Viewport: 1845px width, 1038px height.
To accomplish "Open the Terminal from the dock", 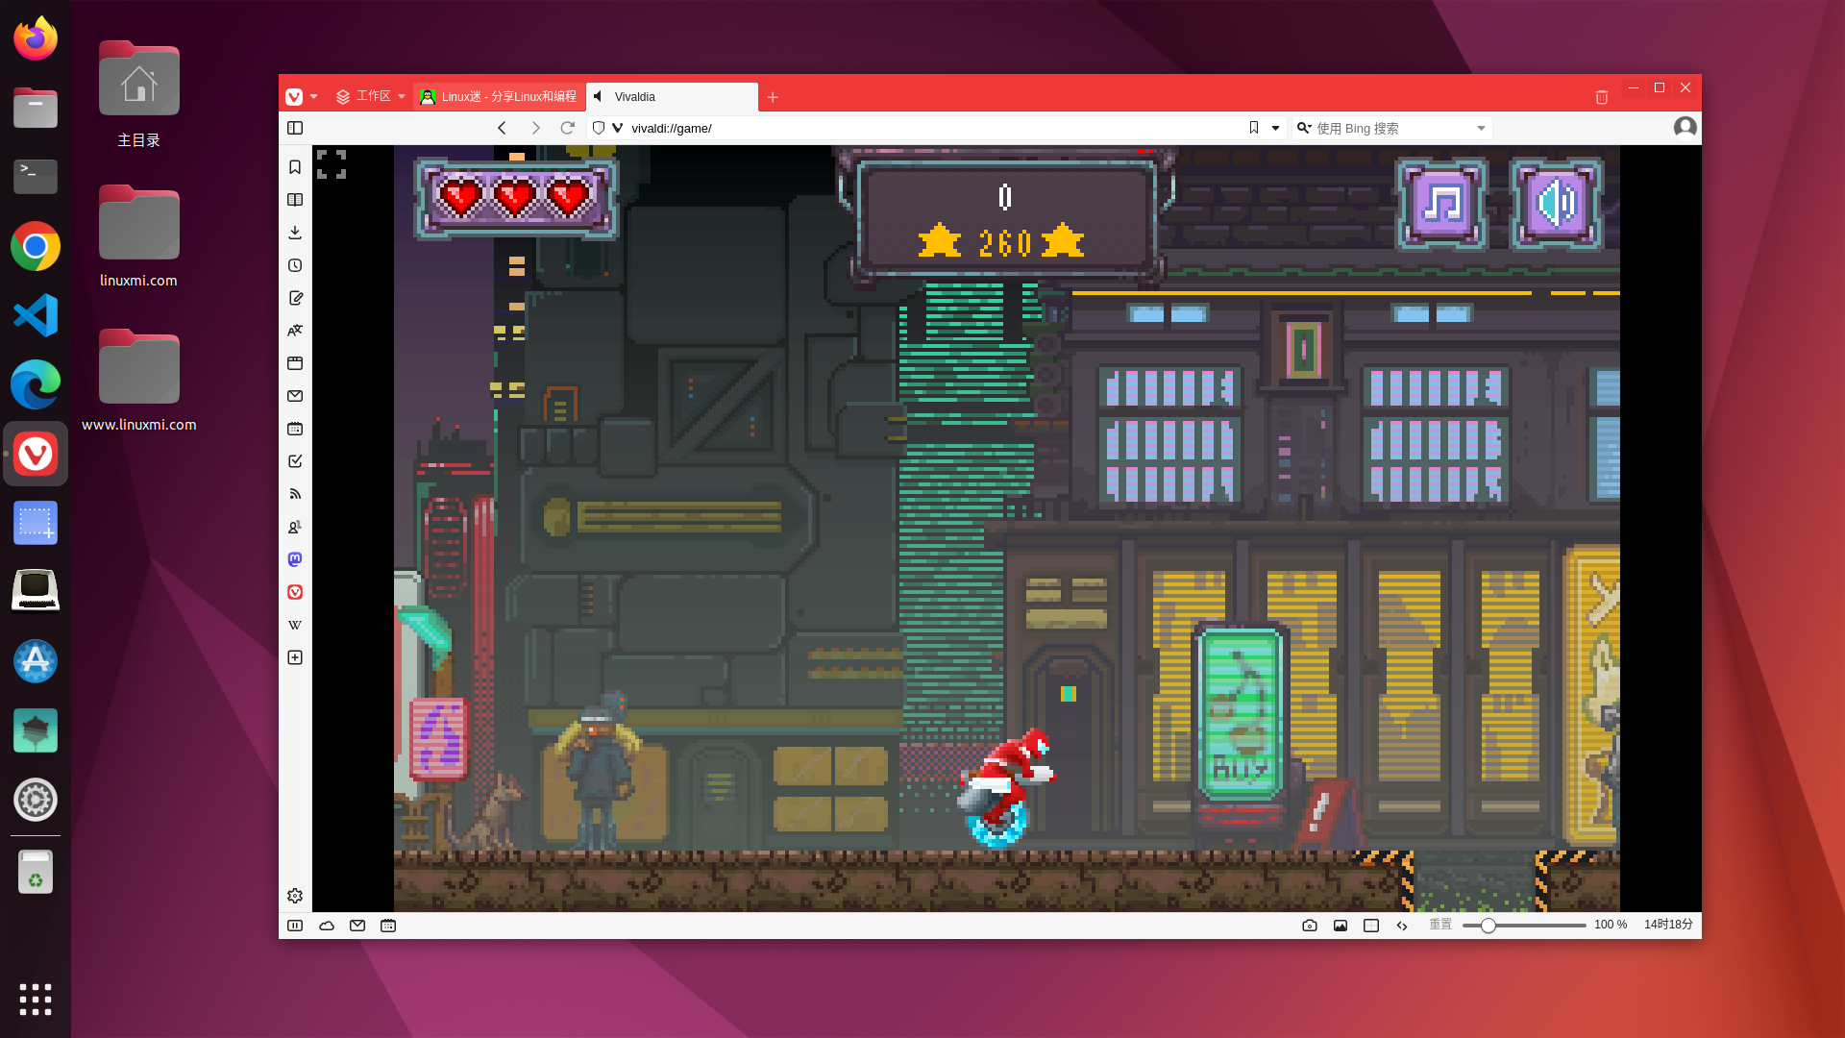I will pyautogui.click(x=36, y=177).
